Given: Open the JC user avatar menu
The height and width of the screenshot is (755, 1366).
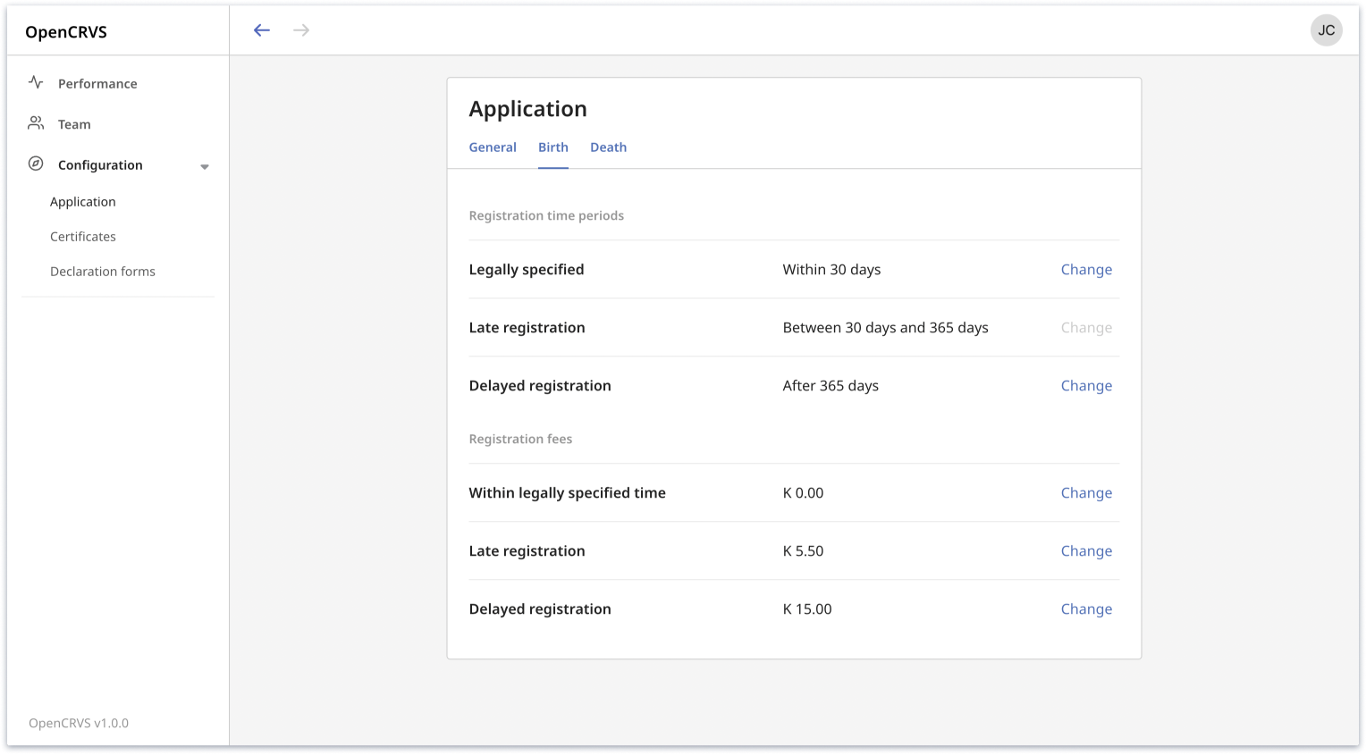Looking at the screenshot, I should point(1326,30).
